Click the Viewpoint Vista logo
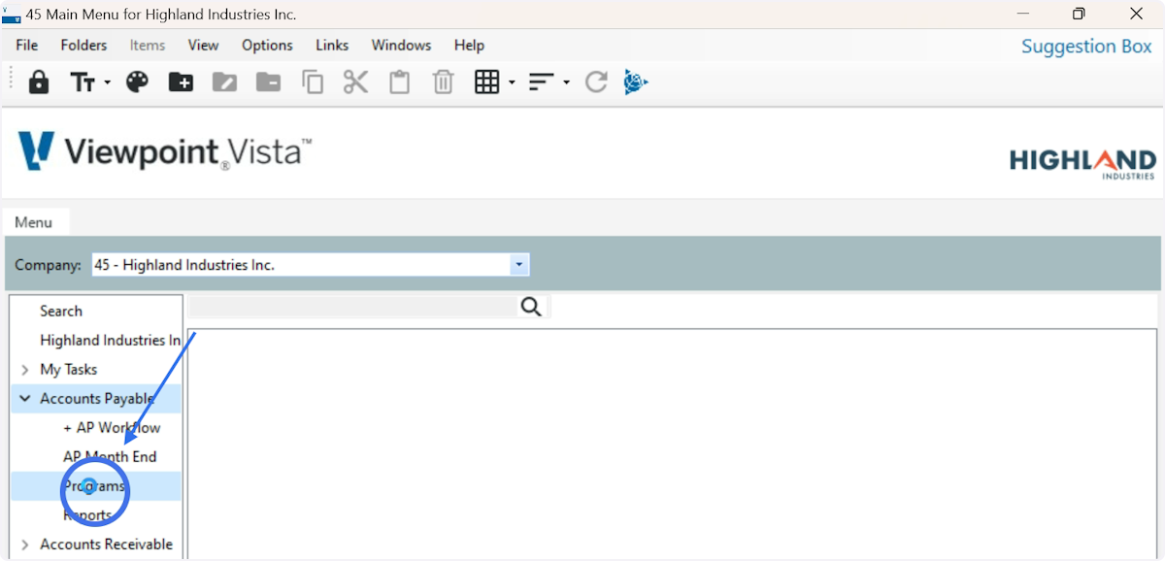1165x561 pixels. [165, 152]
